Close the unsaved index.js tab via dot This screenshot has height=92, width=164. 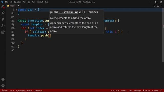[19, 6]
